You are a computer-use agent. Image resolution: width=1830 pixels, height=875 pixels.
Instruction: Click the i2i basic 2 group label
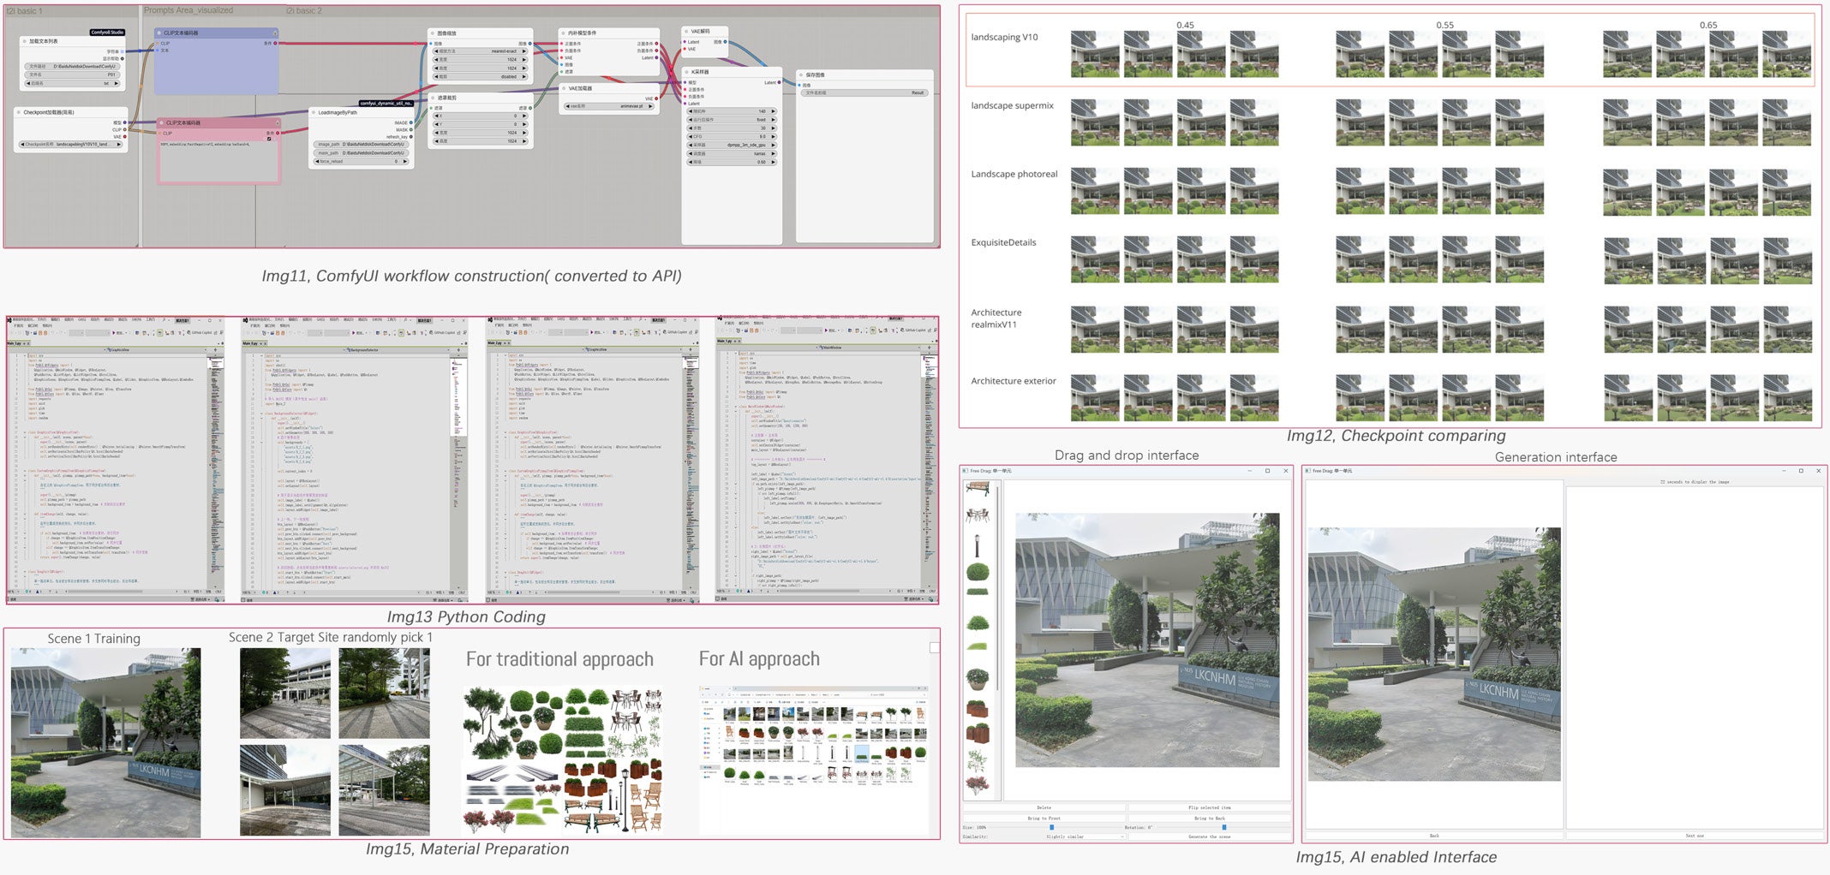pyautogui.click(x=304, y=11)
